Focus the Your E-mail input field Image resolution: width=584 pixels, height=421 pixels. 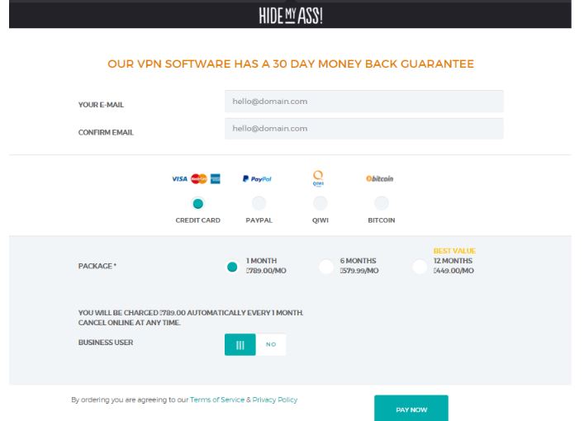point(364,102)
